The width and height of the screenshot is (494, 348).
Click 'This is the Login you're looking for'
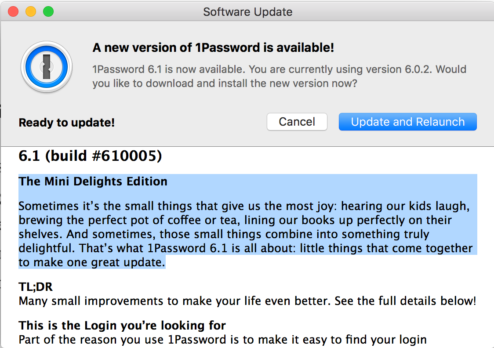click(x=122, y=326)
